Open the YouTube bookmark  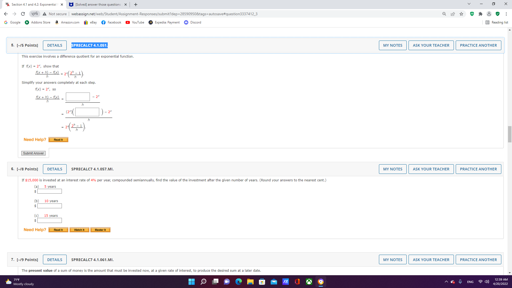point(135,22)
